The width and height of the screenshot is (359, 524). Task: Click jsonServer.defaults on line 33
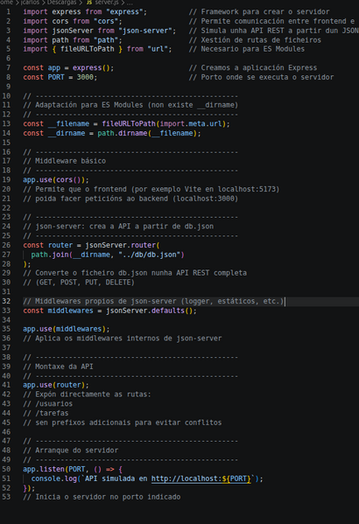145,311
